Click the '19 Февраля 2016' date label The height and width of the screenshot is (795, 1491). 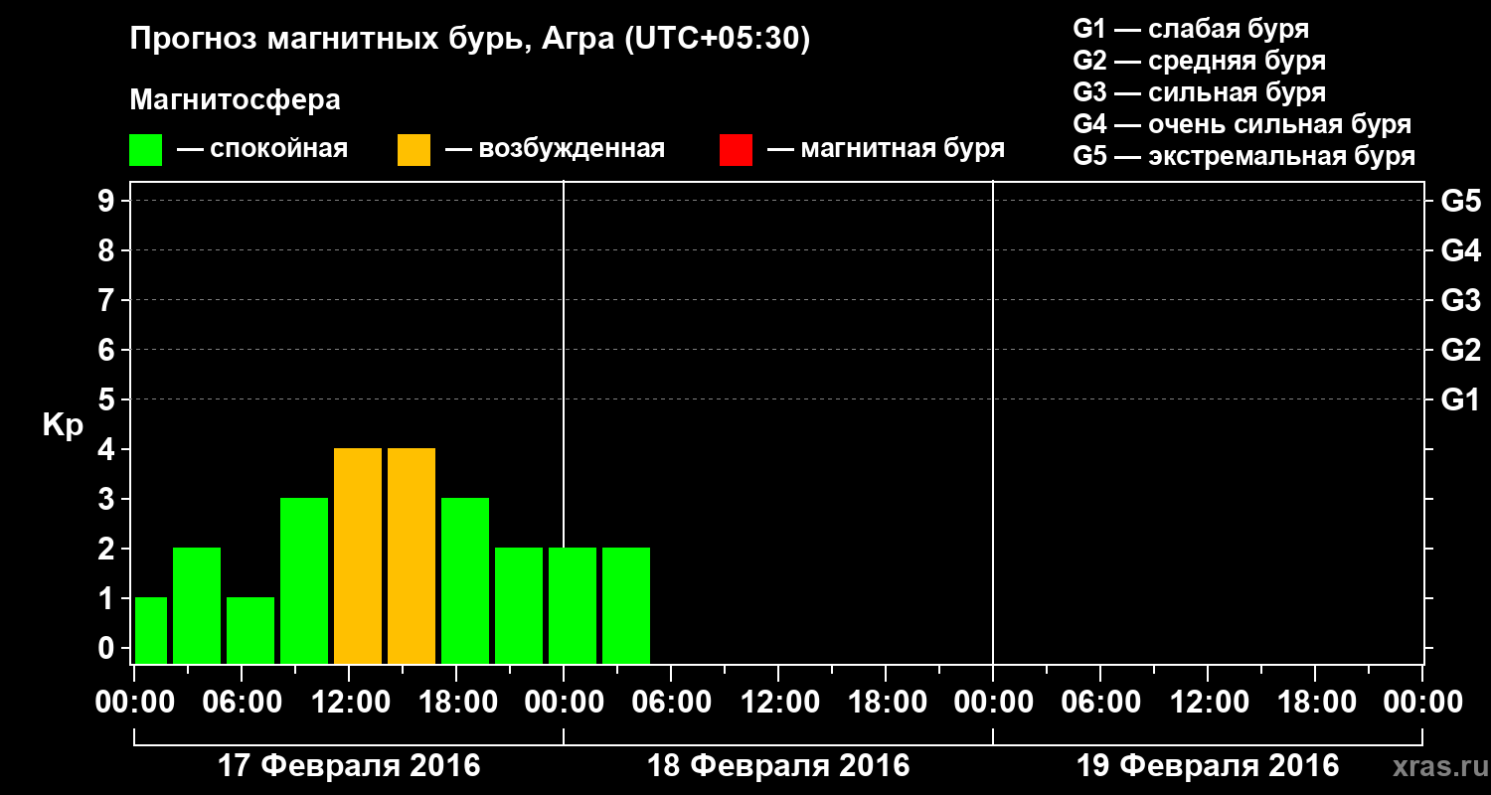1208,766
